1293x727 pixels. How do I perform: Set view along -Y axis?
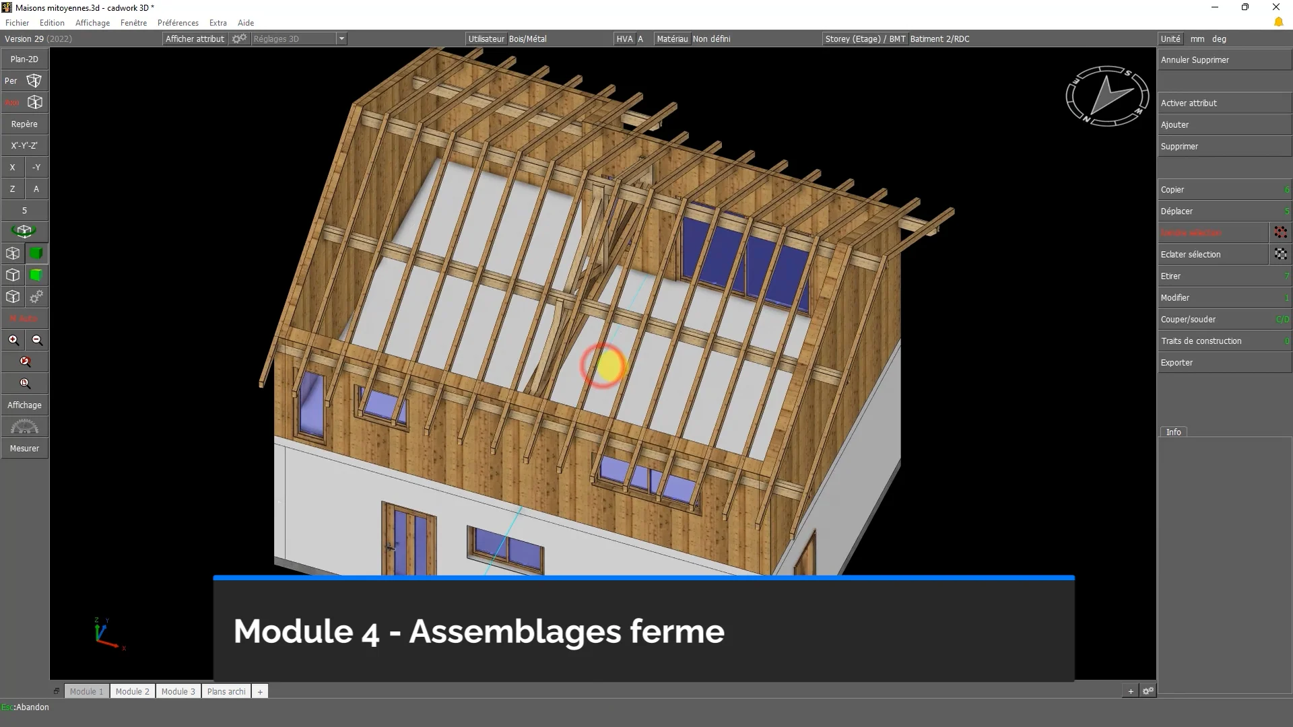coord(36,168)
